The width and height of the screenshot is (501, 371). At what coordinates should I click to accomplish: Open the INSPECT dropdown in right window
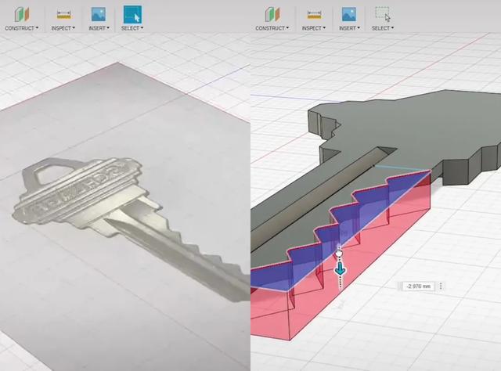314,28
